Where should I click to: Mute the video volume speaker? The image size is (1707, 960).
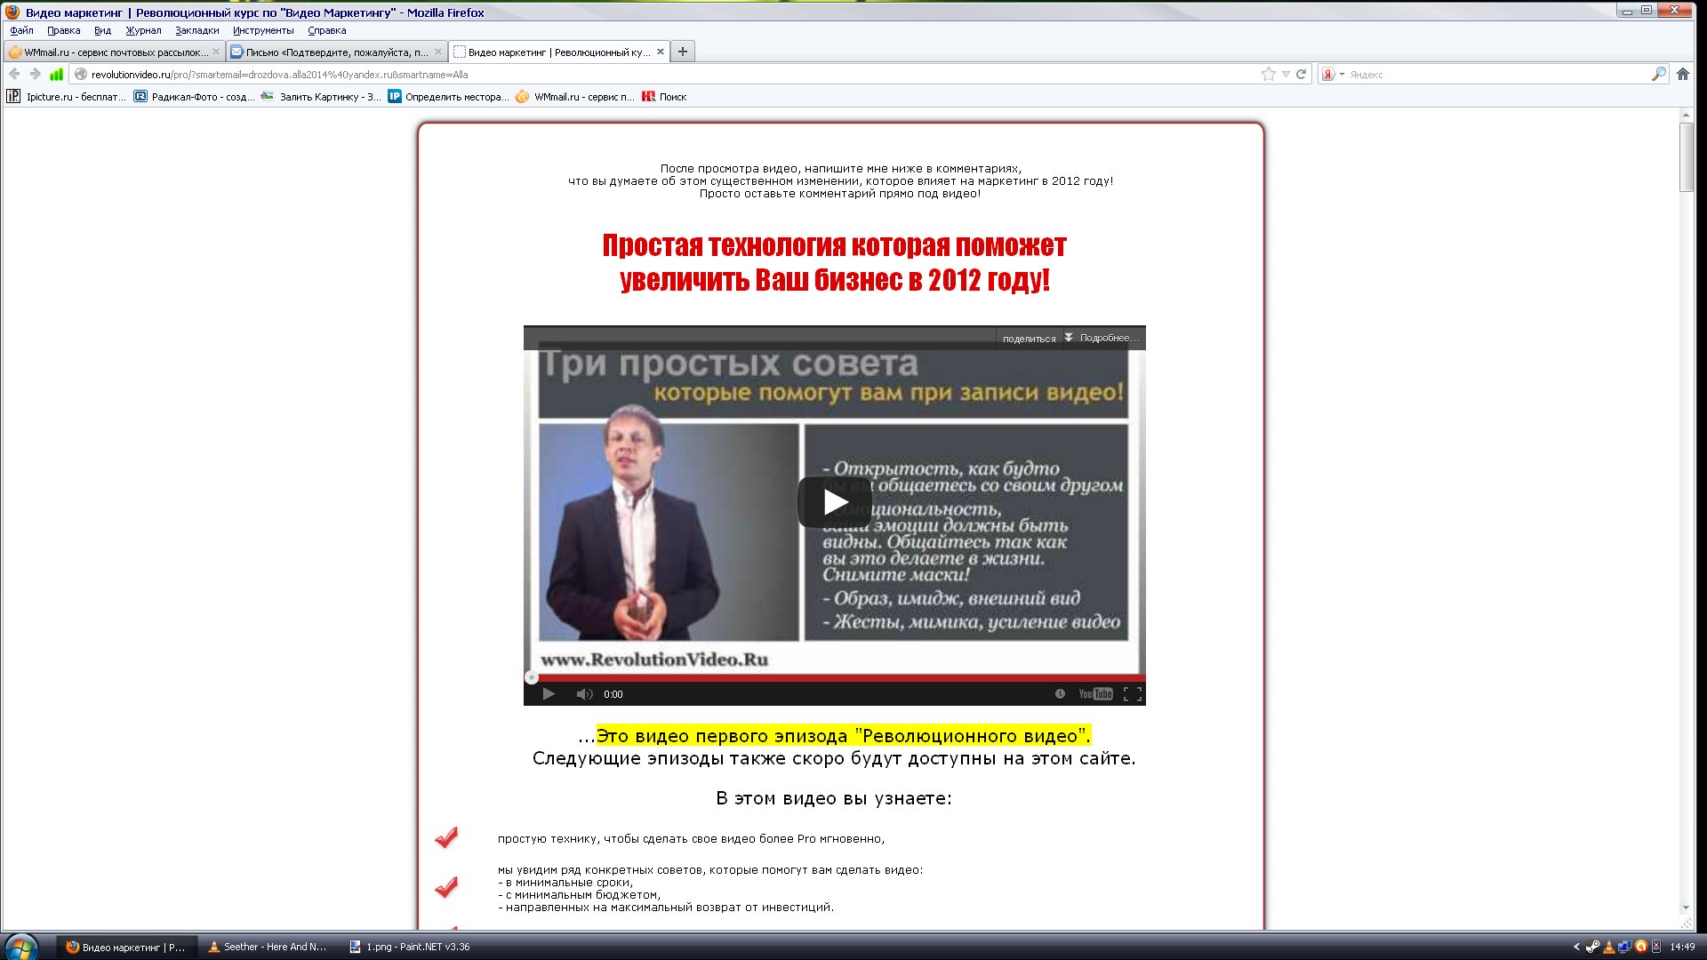pos(583,694)
